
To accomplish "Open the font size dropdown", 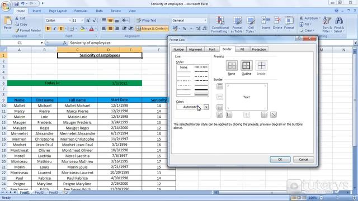I will pos(82,21).
